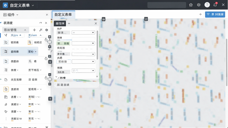Click the branch icon under the 管理 dropdown
Image resolution: width=228 pixels, height=128 pixels.
6,35
